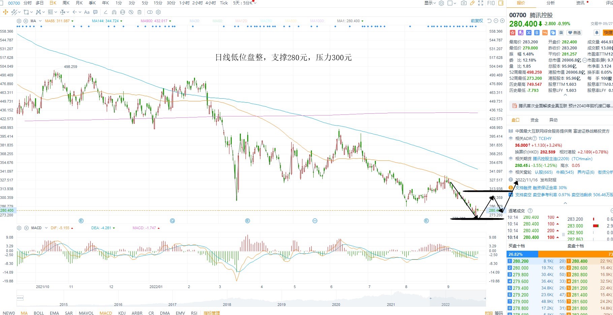
Task: Click the price alert bell icon
Action: 596,33
